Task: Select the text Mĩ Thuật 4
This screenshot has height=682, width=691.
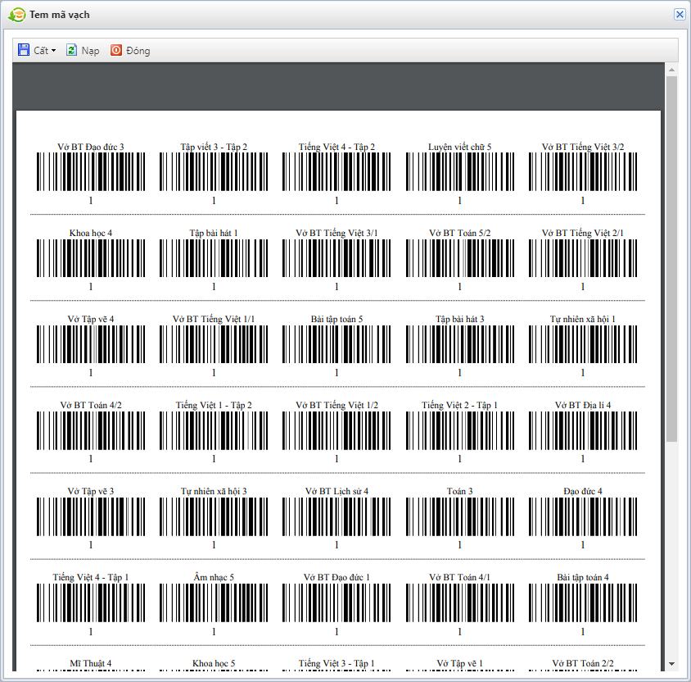Action: pyautogui.click(x=91, y=663)
